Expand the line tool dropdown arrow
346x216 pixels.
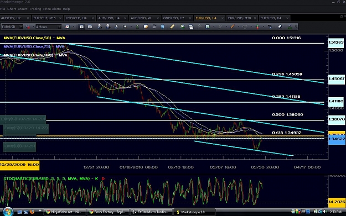tap(239, 27)
